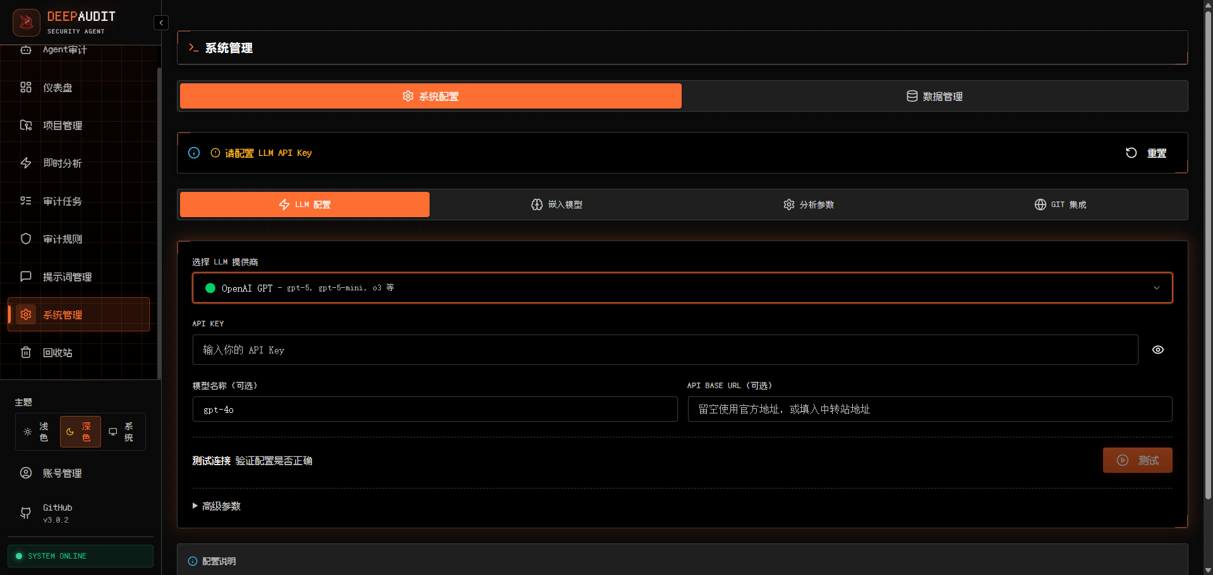Click the lightning bolt instant analysis icon
This screenshot has width=1213, height=575.
coord(26,163)
